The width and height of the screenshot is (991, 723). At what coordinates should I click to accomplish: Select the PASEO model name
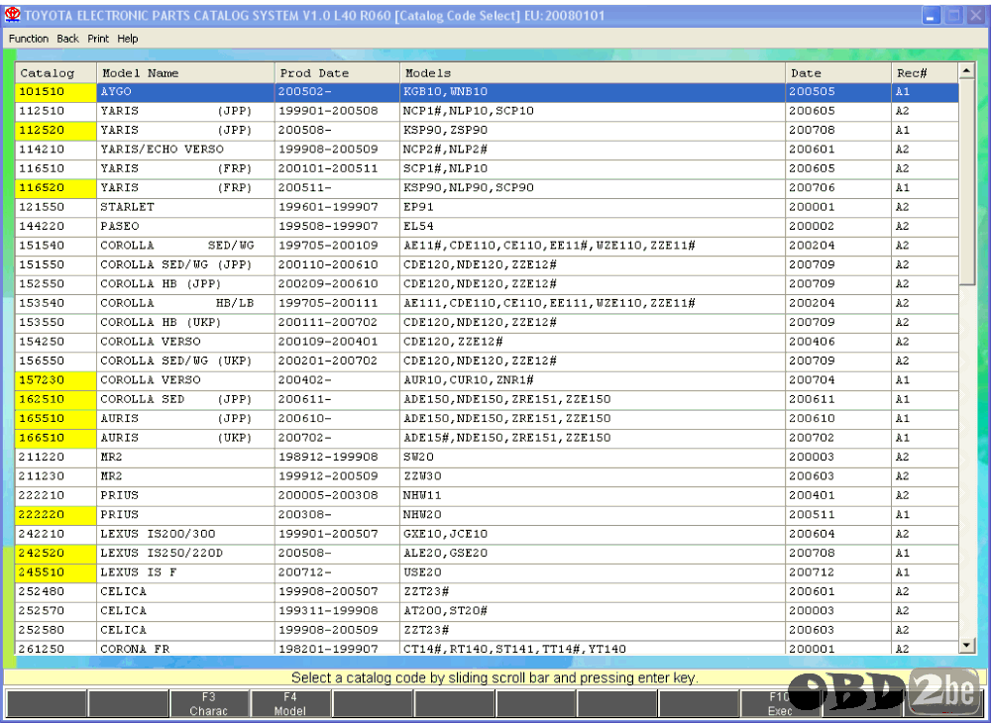[x=186, y=226]
